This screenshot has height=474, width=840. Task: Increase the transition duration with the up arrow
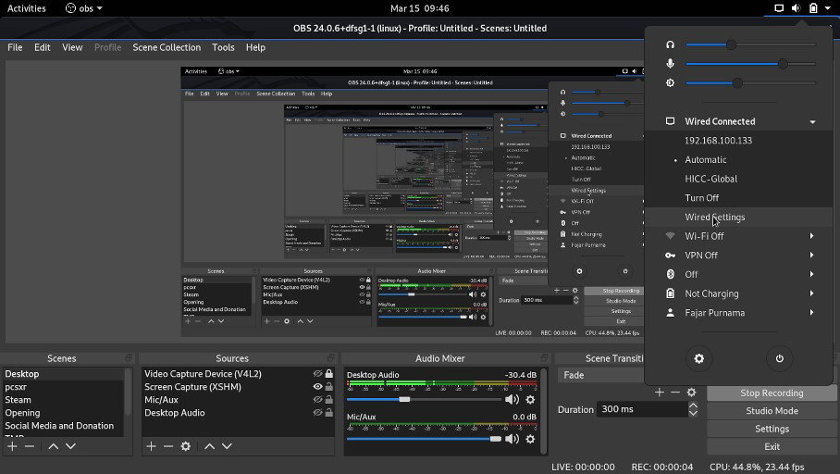pyautogui.click(x=693, y=405)
